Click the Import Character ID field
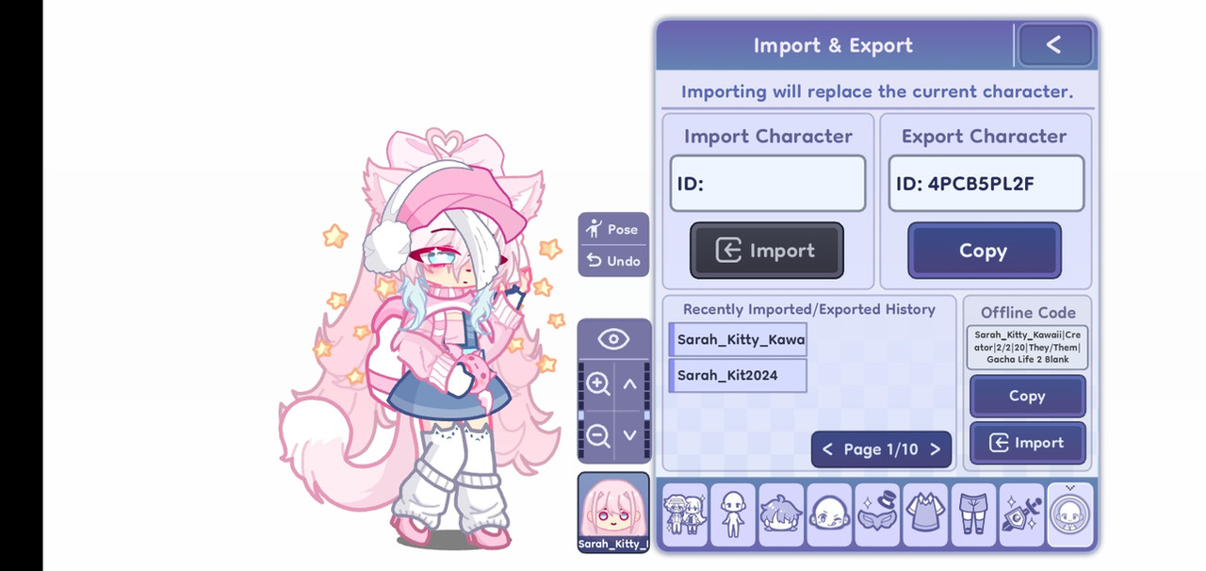 (x=768, y=184)
